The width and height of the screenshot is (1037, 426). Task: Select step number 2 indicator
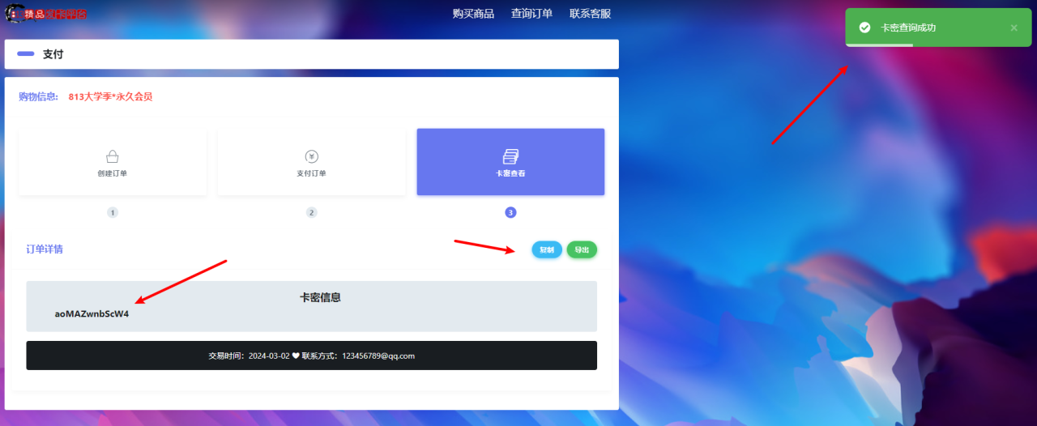click(311, 212)
